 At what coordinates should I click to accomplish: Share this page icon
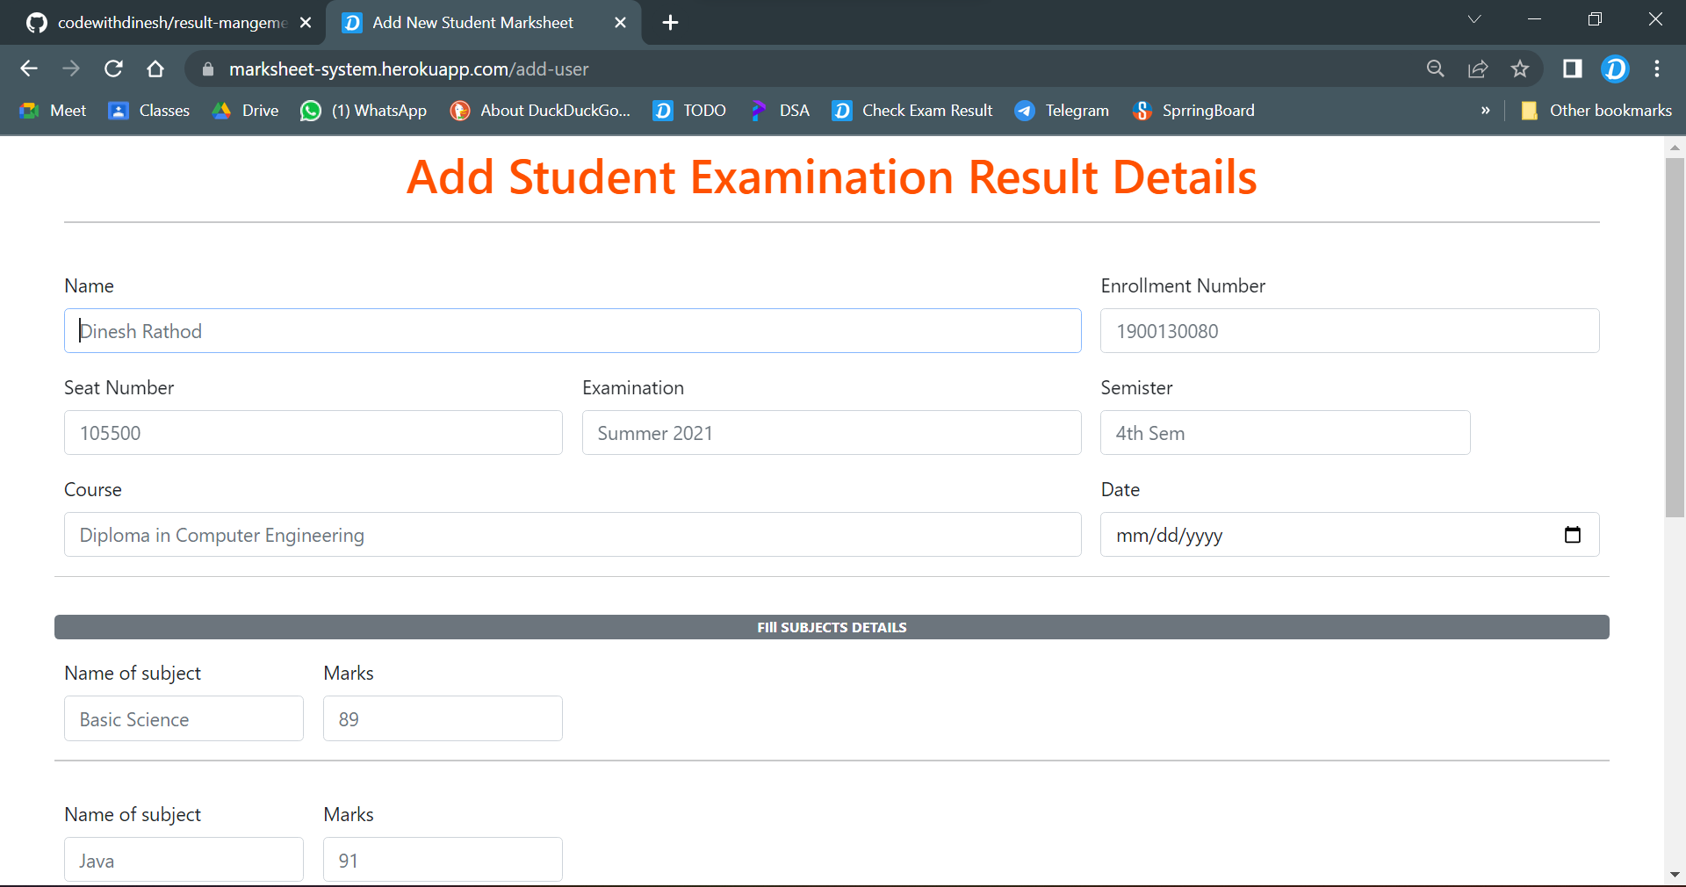pos(1478,69)
